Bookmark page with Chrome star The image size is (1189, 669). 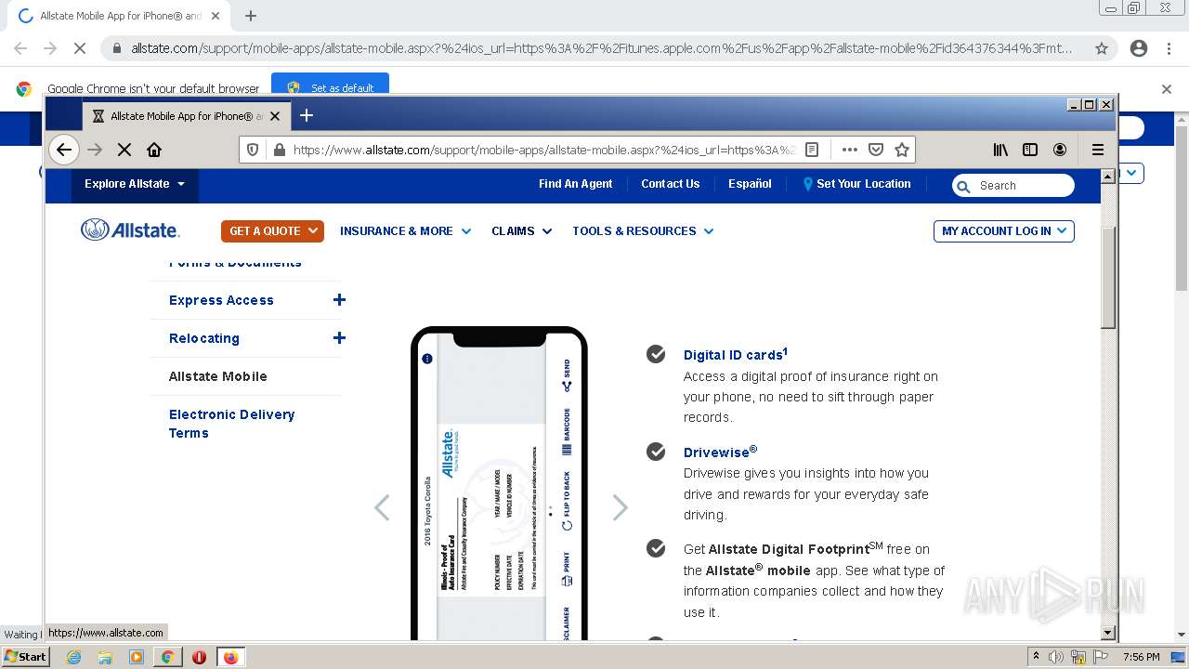[x=1102, y=48]
